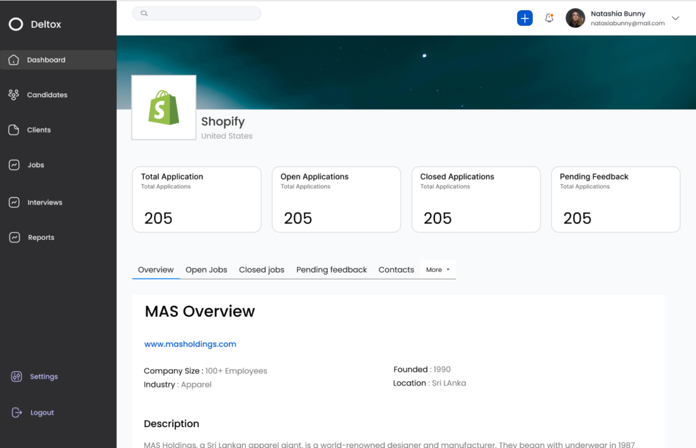The height and width of the screenshot is (448, 696).
Task: Open the www.masholdings.com link
Action: click(190, 344)
